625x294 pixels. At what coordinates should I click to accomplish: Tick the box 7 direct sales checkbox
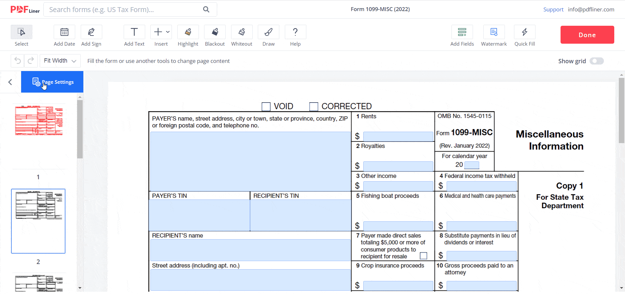point(424,256)
